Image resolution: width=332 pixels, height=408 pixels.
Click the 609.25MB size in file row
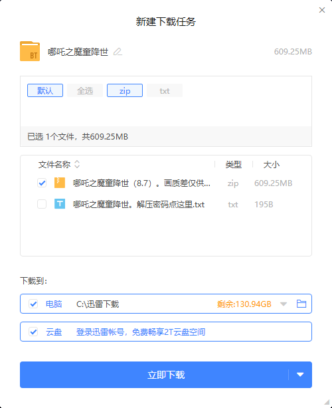pos(274,183)
